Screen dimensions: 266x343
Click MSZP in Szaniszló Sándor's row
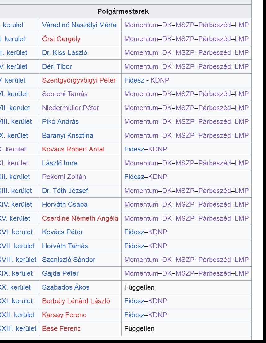click(x=185, y=260)
